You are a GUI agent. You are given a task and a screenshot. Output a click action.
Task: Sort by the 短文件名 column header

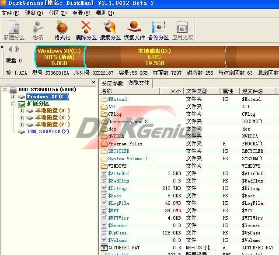(x=258, y=91)
